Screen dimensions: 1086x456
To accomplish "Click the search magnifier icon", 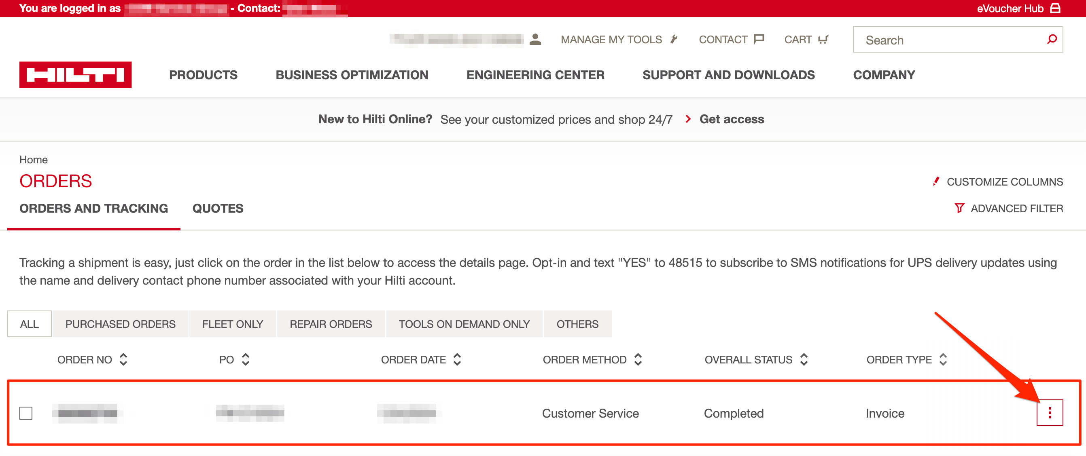I will (1052, 39).
